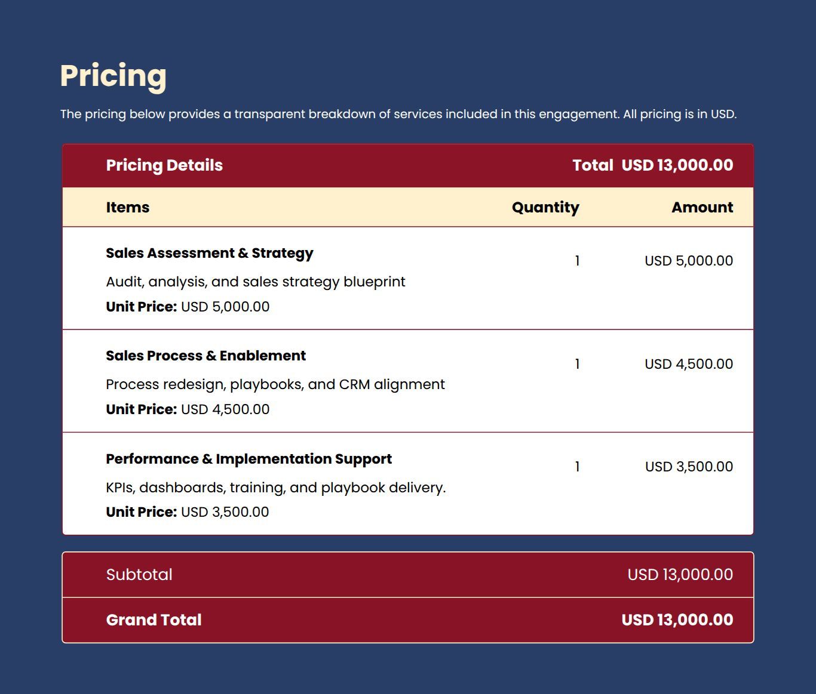Click the KPIs, dashboards, training description
The image size is (816, 694).
275,488
